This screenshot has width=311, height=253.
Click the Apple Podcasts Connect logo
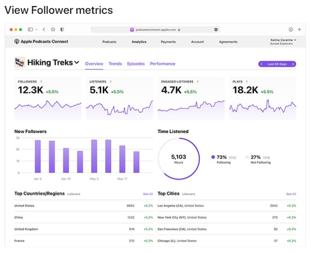tap(41, 41)
